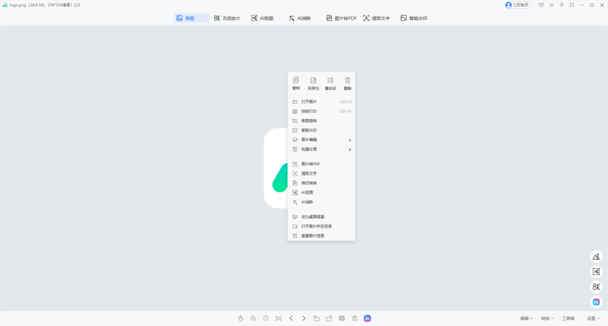
Task: Select 设为桌面背景 from context menu
Action: tap(312, 217)
